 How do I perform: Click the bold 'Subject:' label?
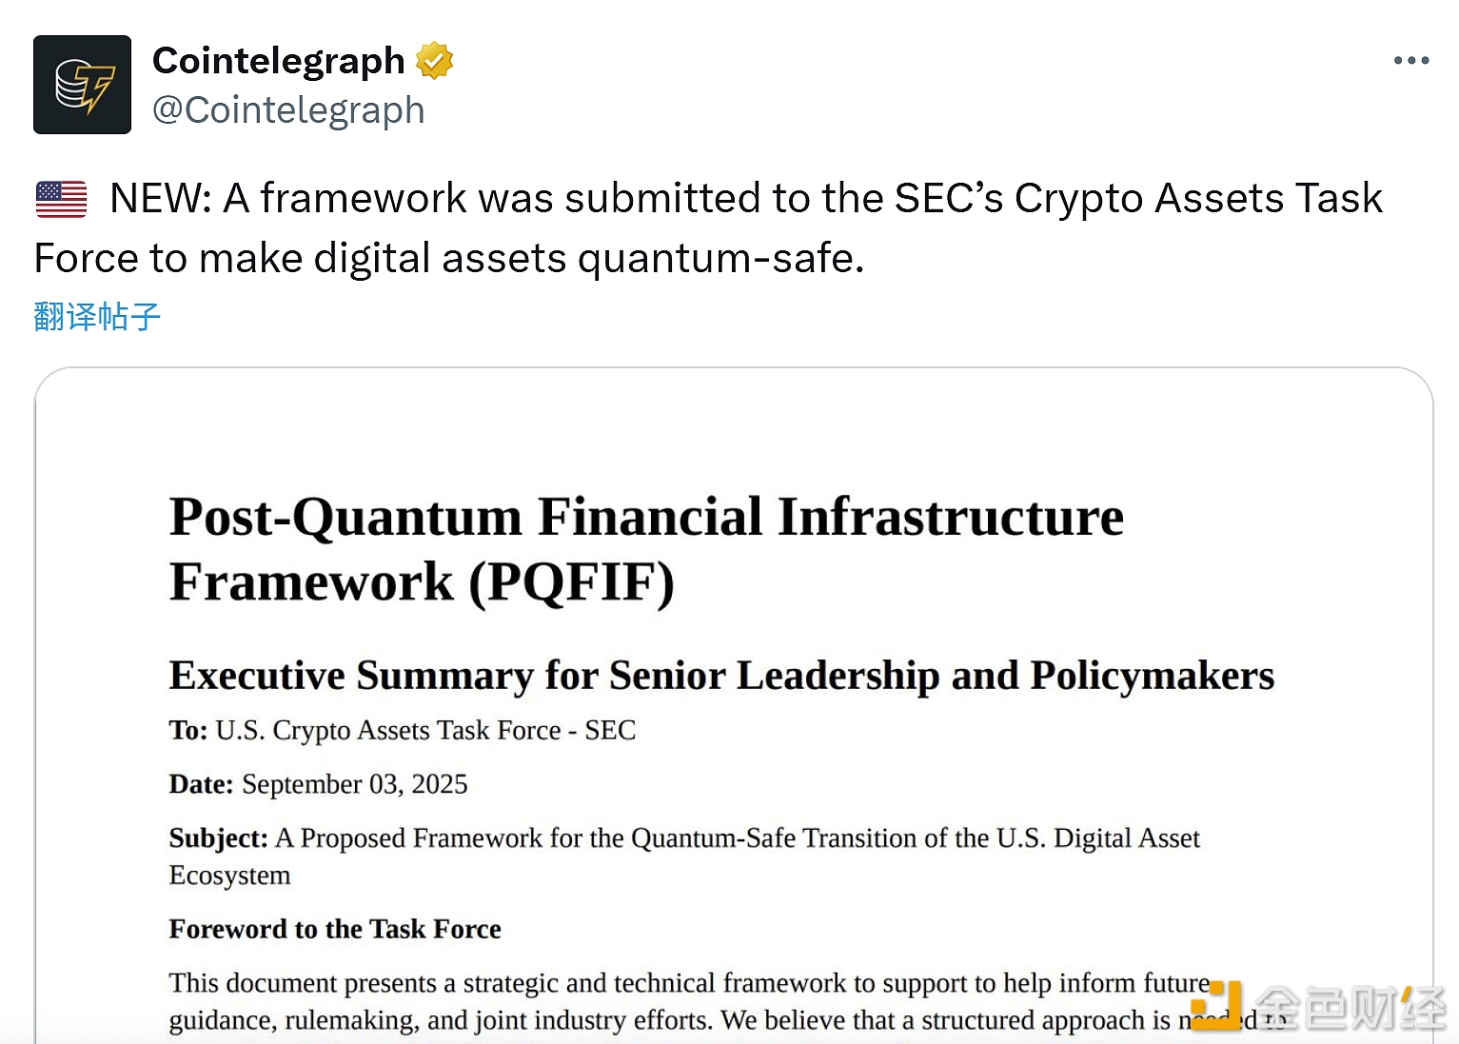(x=218, y=838)
